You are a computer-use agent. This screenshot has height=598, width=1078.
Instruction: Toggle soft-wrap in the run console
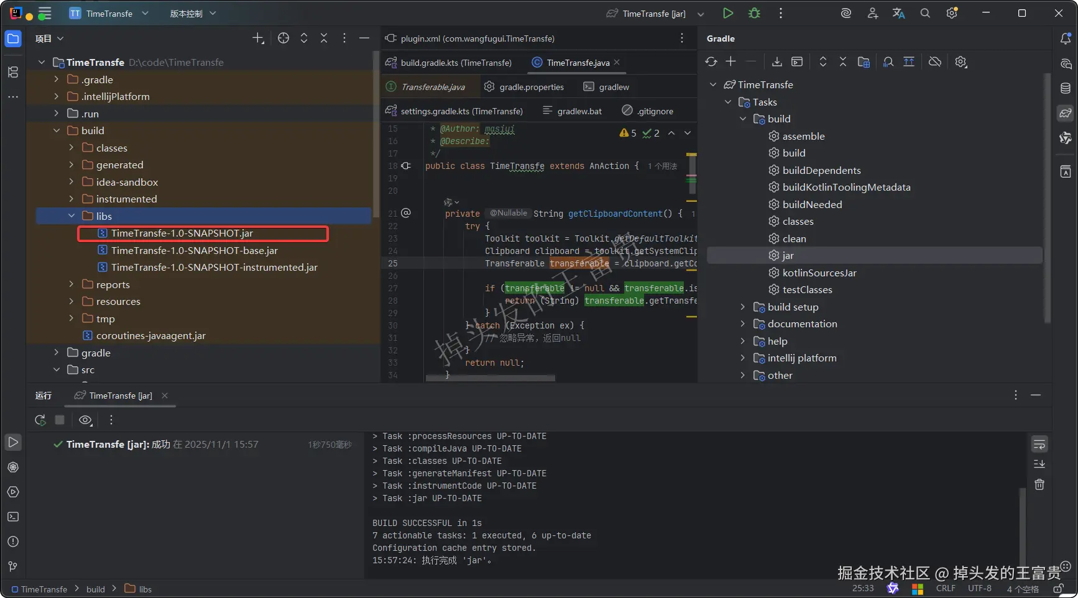pos(1039,444)
